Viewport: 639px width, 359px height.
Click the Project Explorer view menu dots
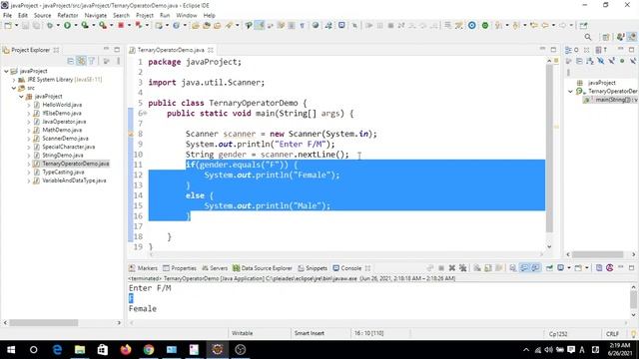click(x=119, y=61)
